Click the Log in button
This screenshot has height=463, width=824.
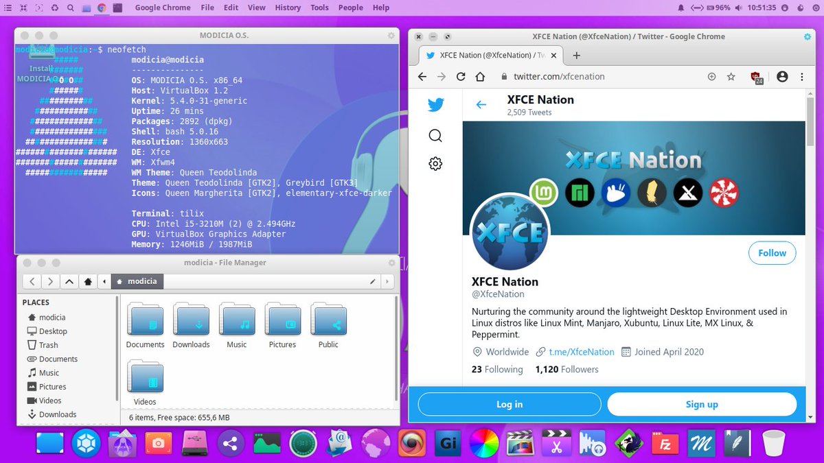point(510,405)
